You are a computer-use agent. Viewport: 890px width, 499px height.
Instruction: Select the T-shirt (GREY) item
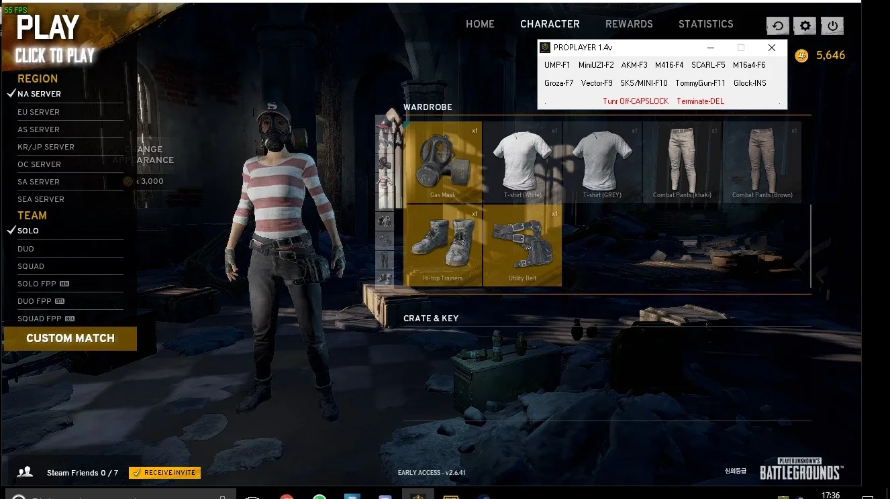(602, 162)
